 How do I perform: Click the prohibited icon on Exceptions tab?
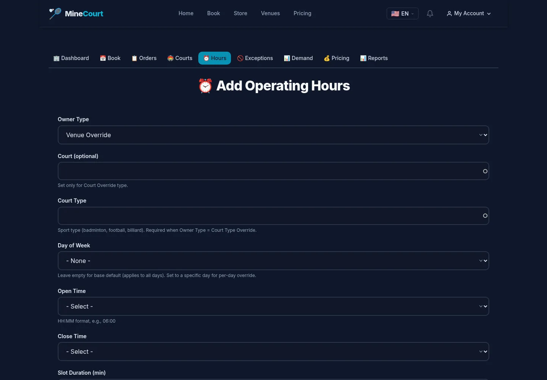[240, 58]
